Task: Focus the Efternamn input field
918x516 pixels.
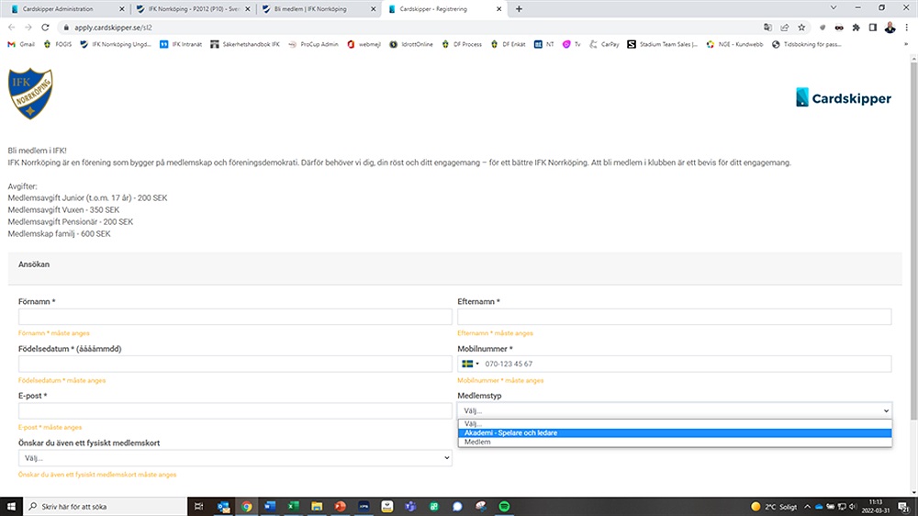Action: point(674,317)
